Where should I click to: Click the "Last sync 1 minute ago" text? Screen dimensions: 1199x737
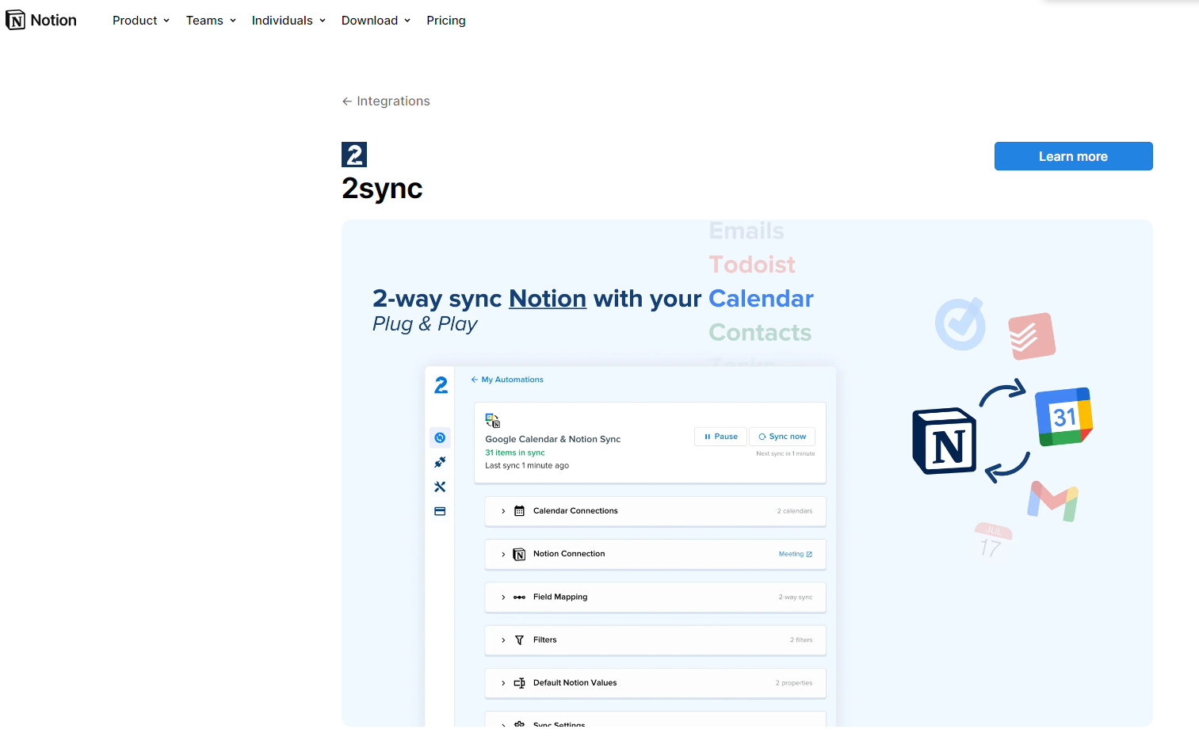(x=527, y=465)
